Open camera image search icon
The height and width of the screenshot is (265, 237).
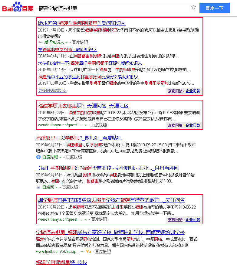(193, 8)
